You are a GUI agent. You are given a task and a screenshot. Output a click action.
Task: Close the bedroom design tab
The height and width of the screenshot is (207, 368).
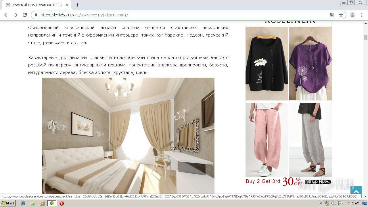pyautogui.click(x=67, y=5)
